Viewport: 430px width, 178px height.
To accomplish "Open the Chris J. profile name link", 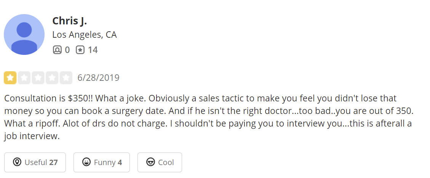I will pos(70,21).
